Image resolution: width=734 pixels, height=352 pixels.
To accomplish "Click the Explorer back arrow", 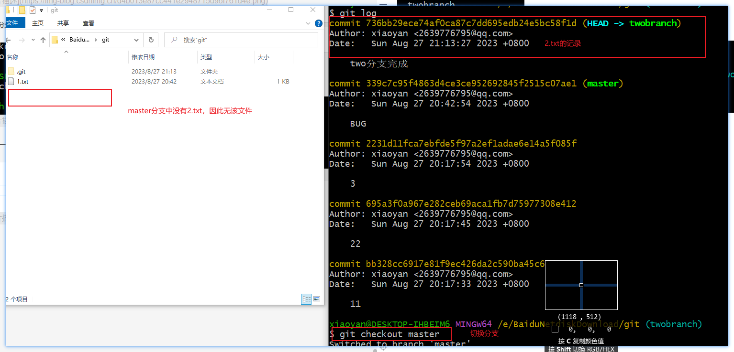I will pyautogui.click(x=8, y=40).
